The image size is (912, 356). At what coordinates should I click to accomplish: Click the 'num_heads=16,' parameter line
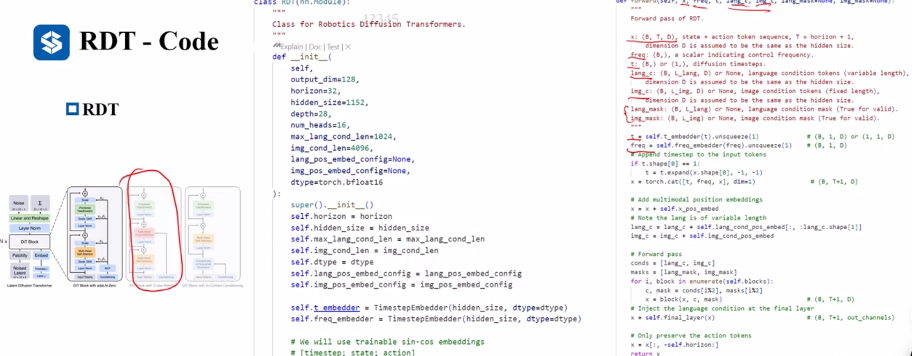click(x=320, y=125)
